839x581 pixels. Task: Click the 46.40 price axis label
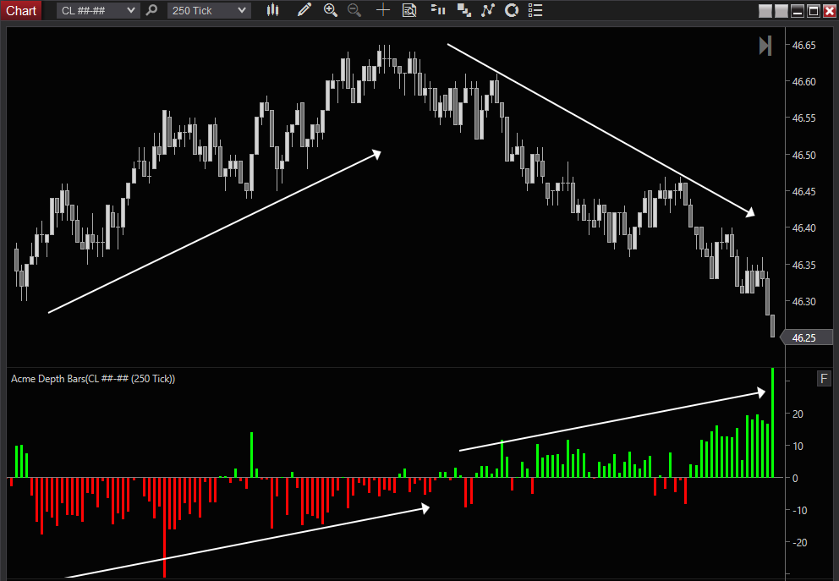coord(804,227)
